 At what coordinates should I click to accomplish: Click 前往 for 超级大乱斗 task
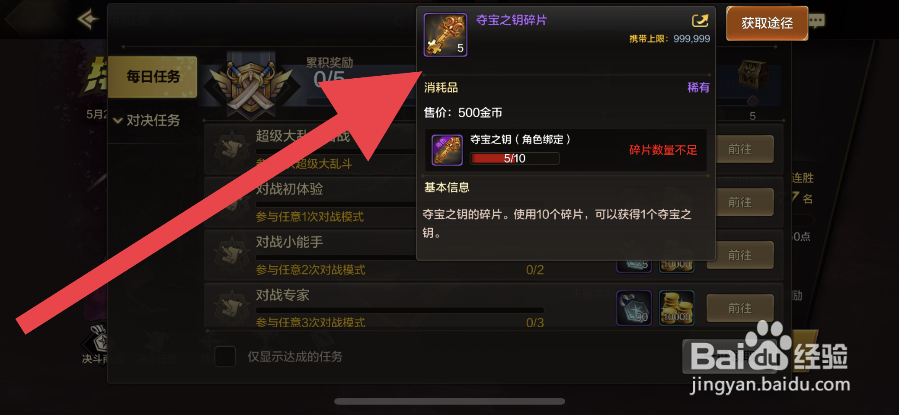[740, 149]
